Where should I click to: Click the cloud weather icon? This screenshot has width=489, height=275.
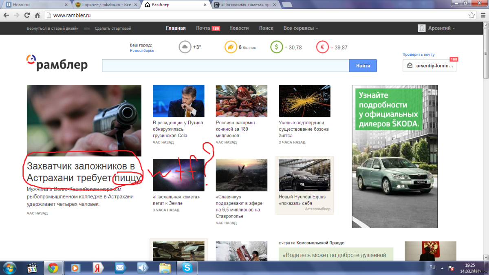185,47
